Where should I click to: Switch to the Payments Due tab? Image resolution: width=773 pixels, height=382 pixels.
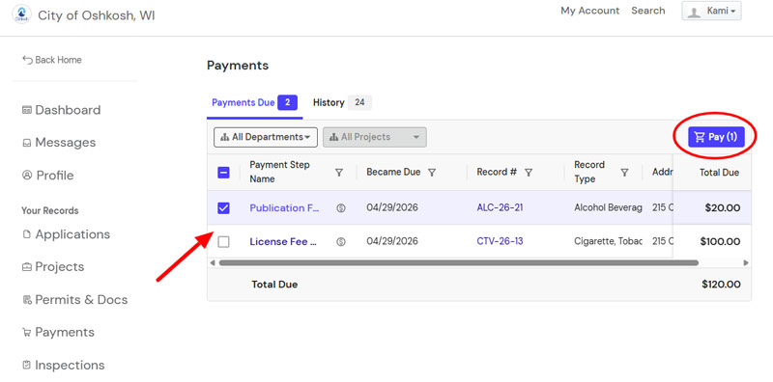254,103
